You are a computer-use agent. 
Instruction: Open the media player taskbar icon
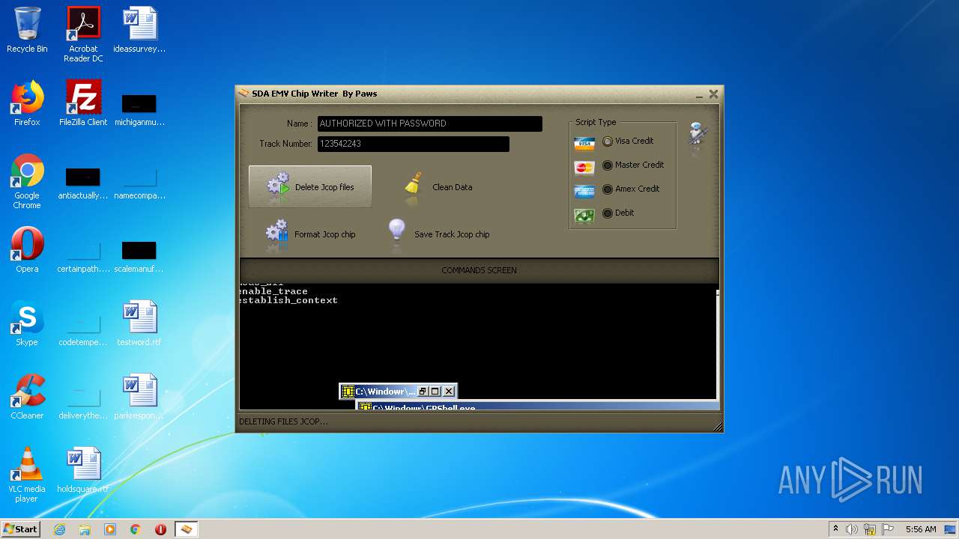click(x=110, y=529)
